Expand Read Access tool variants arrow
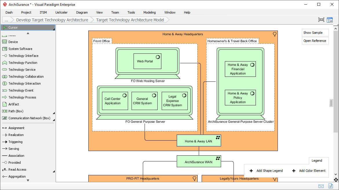The image size is (339, 190). click(54, 172)
